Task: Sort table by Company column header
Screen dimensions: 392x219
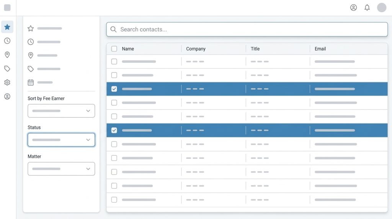Action: click(x=196, y=49)
